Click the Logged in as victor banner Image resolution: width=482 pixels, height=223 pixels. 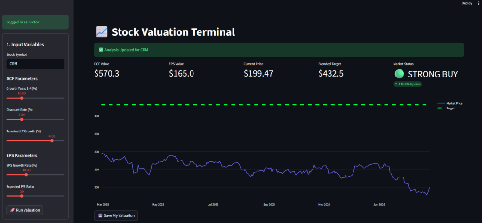click(x=35, y=22)
